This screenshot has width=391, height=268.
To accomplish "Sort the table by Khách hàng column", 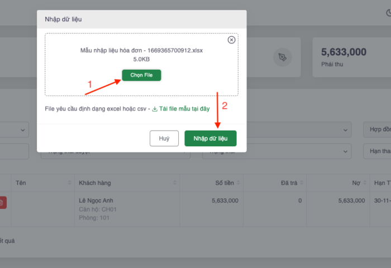I will [x=175, y=183].
